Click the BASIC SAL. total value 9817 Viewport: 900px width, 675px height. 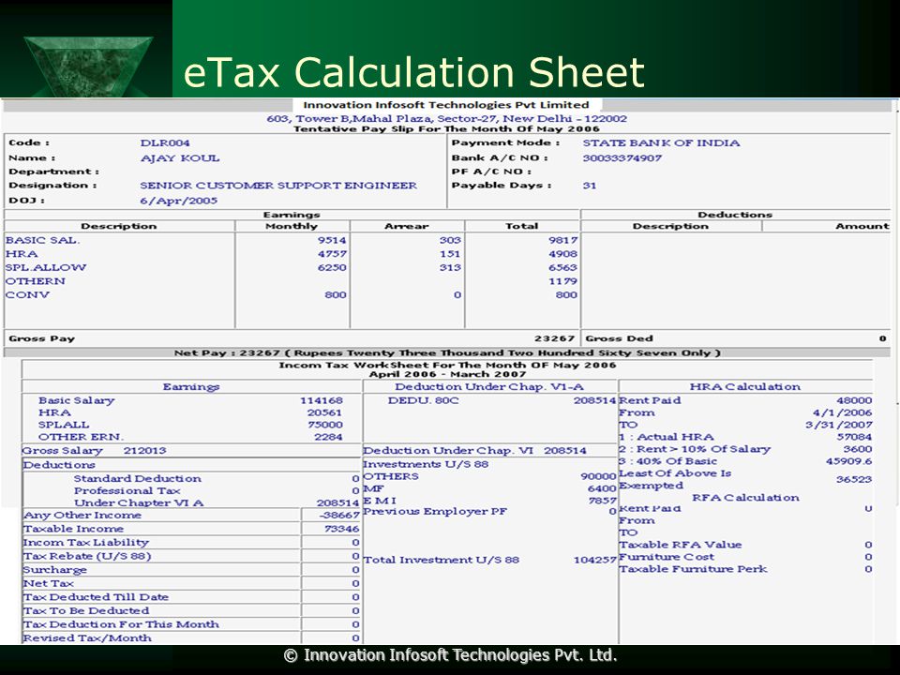click(562, 240)
